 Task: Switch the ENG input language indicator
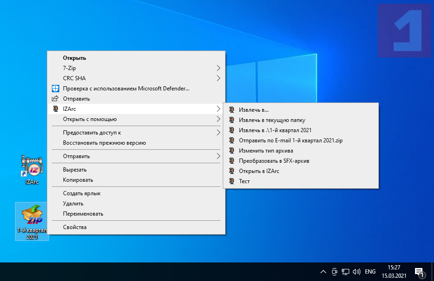(371, 272)
